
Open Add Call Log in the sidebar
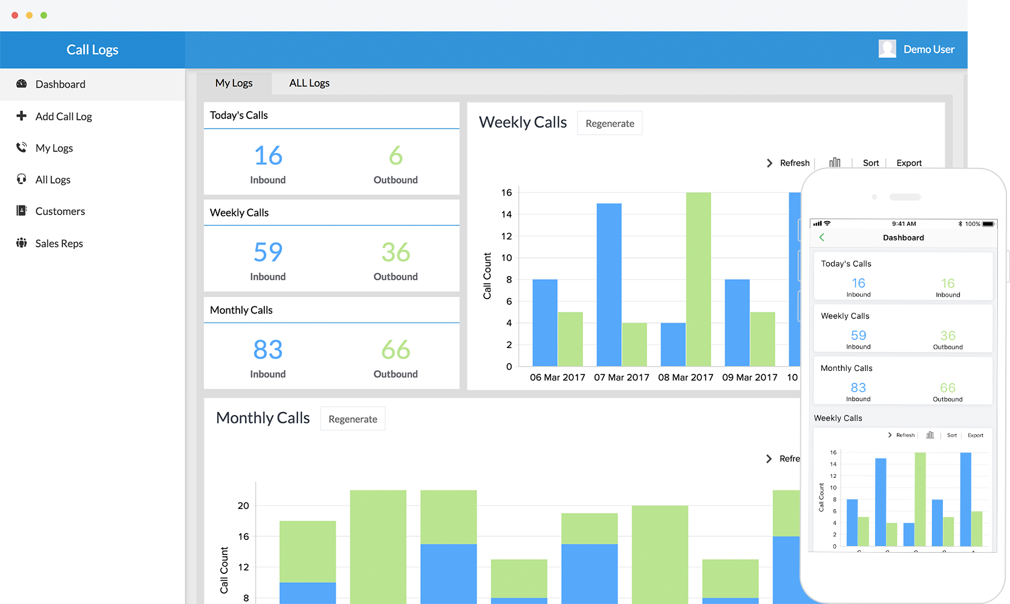tap(93, 116)
